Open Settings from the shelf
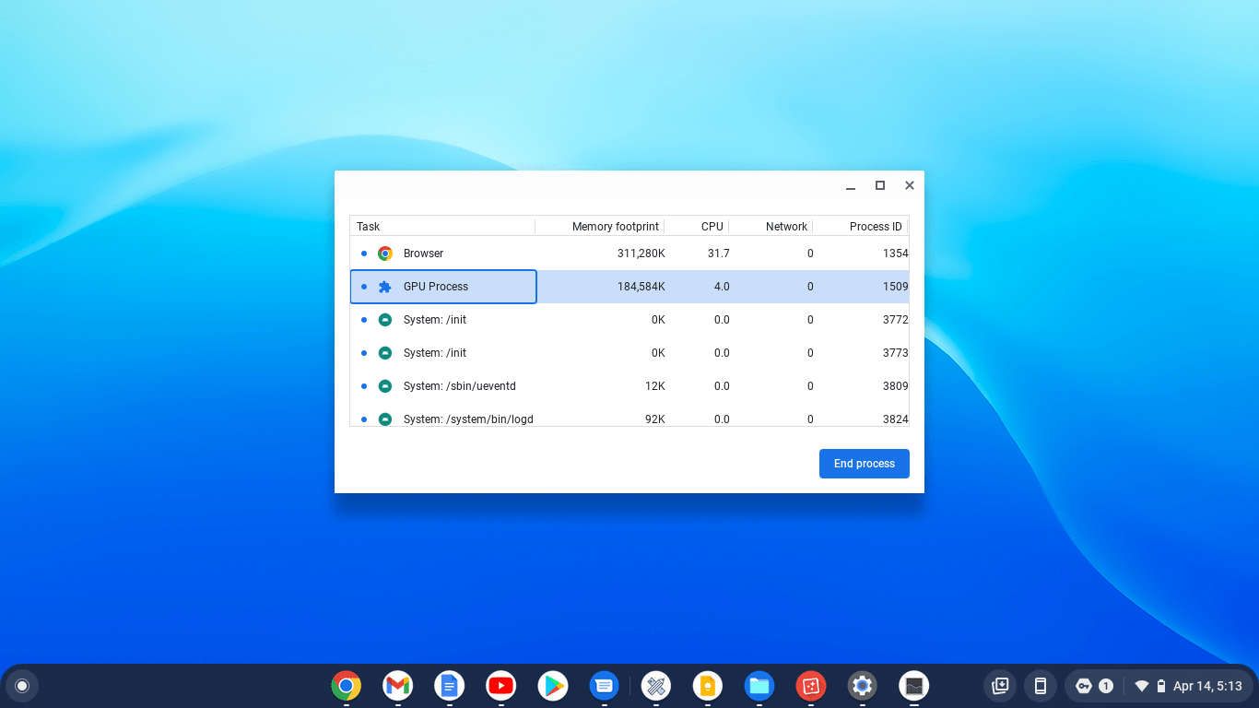This screenshot has width=1259, height=708. pos(862,686)
